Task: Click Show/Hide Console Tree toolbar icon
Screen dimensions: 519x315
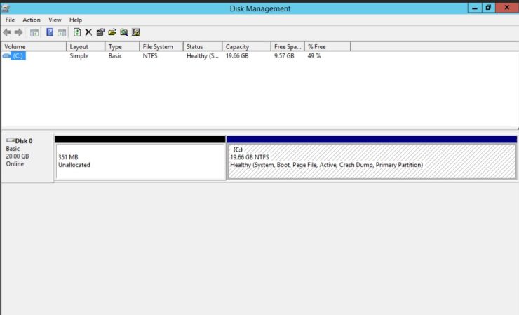Action: (x=34, y=32)
